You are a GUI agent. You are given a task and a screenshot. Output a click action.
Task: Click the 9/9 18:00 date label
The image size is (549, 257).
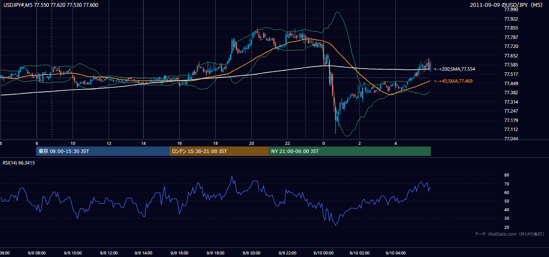coord(216,253)
